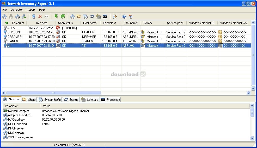Click the Computers: 5 (Active: 3) status text
The image size is (257, 148).
click(70, 145)
